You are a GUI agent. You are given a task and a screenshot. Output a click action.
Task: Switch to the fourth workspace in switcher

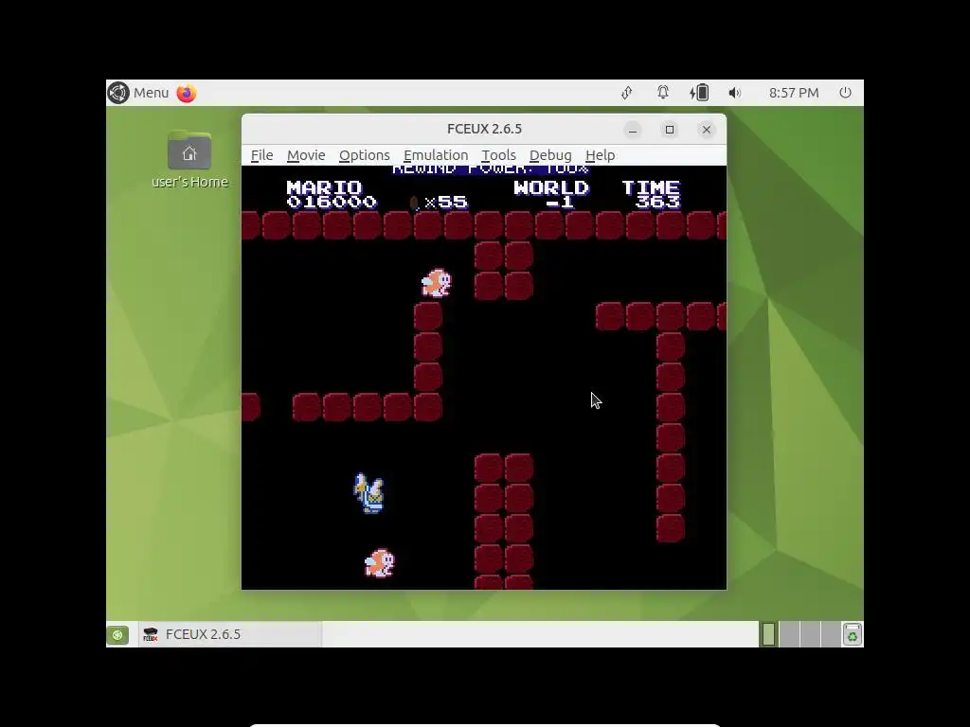tap(830, 634)
